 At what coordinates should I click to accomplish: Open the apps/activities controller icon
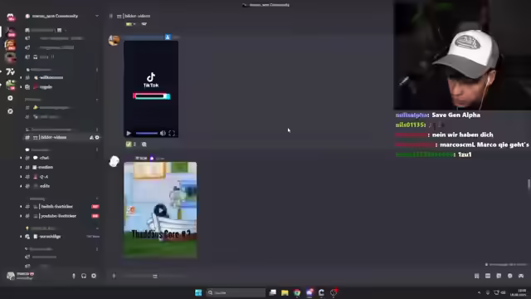point(521,276)
